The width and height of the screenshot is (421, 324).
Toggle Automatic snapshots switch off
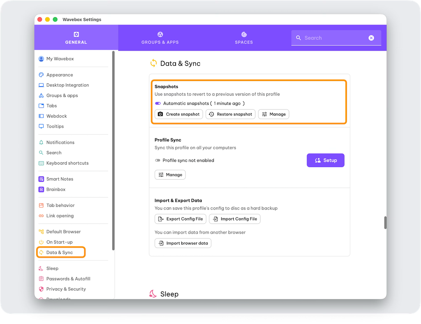tap(158, 104)
